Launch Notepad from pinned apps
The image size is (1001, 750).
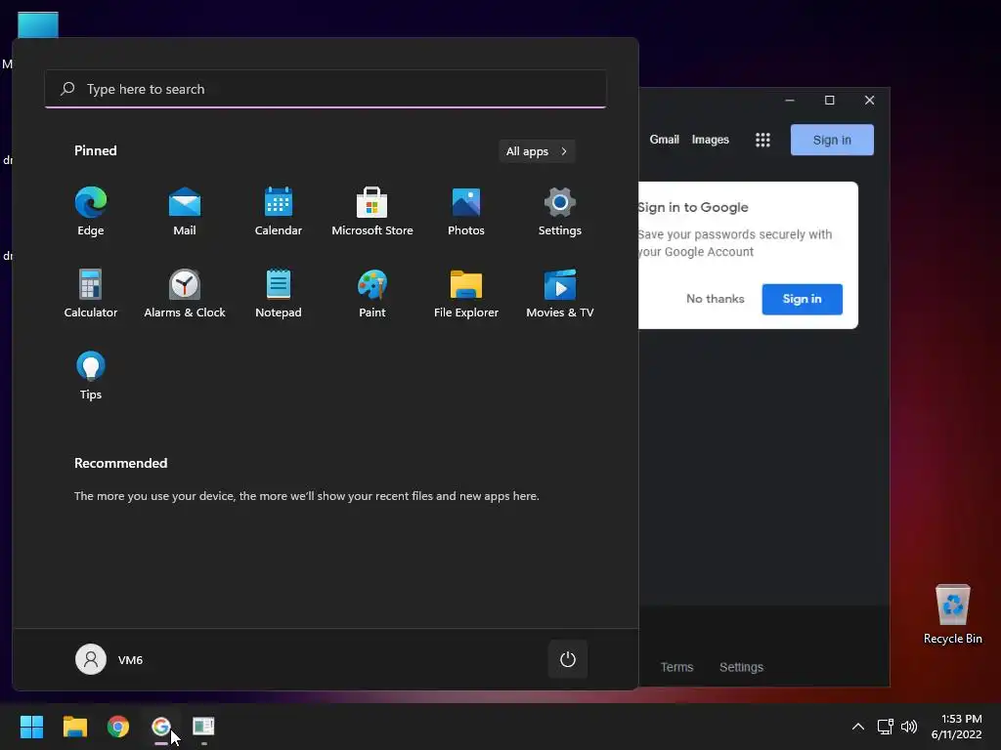point(279,293)
